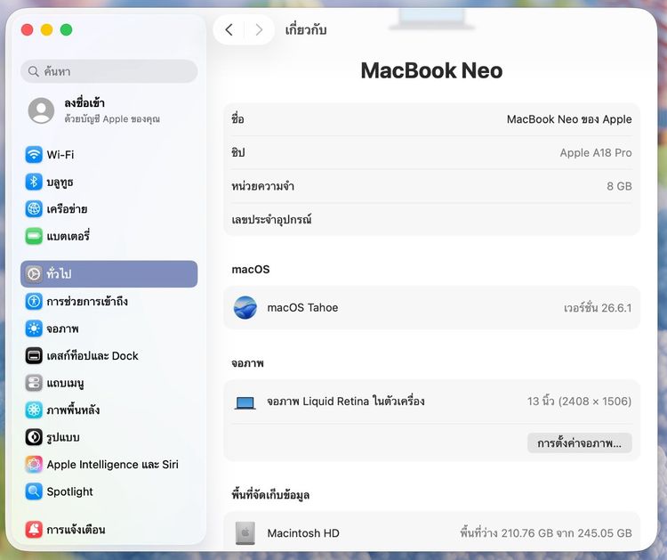Click the MacBook Neo heading title
This screenshot has height=560, width=667.
[x=431, y=70]
